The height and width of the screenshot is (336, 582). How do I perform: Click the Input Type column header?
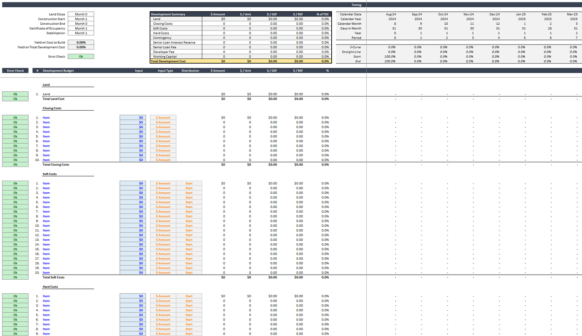coord(165,71)
